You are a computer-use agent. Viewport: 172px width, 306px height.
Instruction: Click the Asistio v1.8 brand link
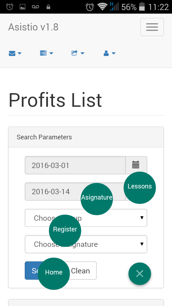tap(33, 27)
